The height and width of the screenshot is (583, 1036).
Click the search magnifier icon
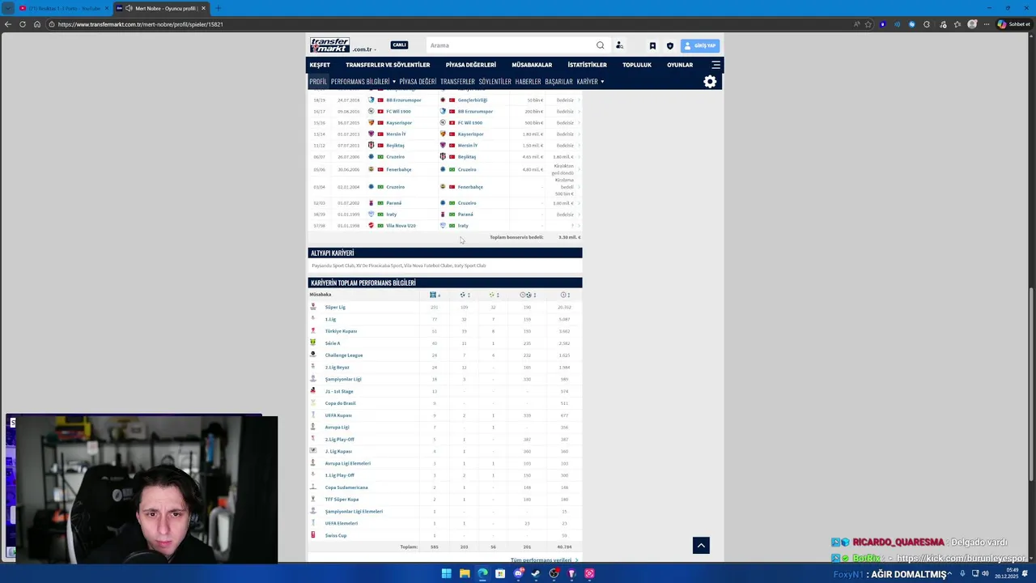click(x=600, y=45)
